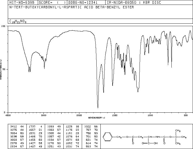Click the OH group of carboxylic acid
Viewport: 193px width, 149px height.
tap(155, 143)
